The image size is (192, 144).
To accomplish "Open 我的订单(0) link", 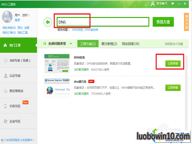I will (x=9, y=33).
